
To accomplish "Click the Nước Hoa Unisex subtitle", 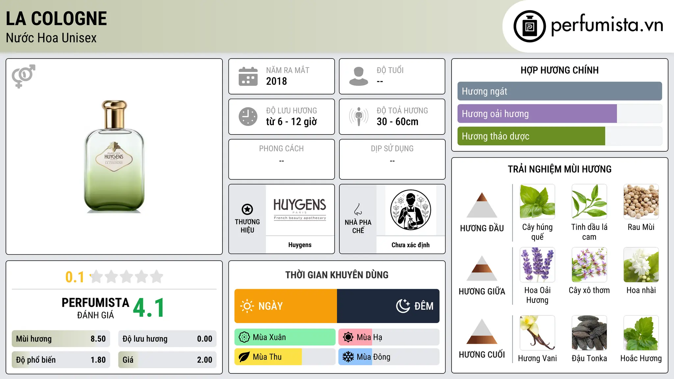I will click(51, 38).
